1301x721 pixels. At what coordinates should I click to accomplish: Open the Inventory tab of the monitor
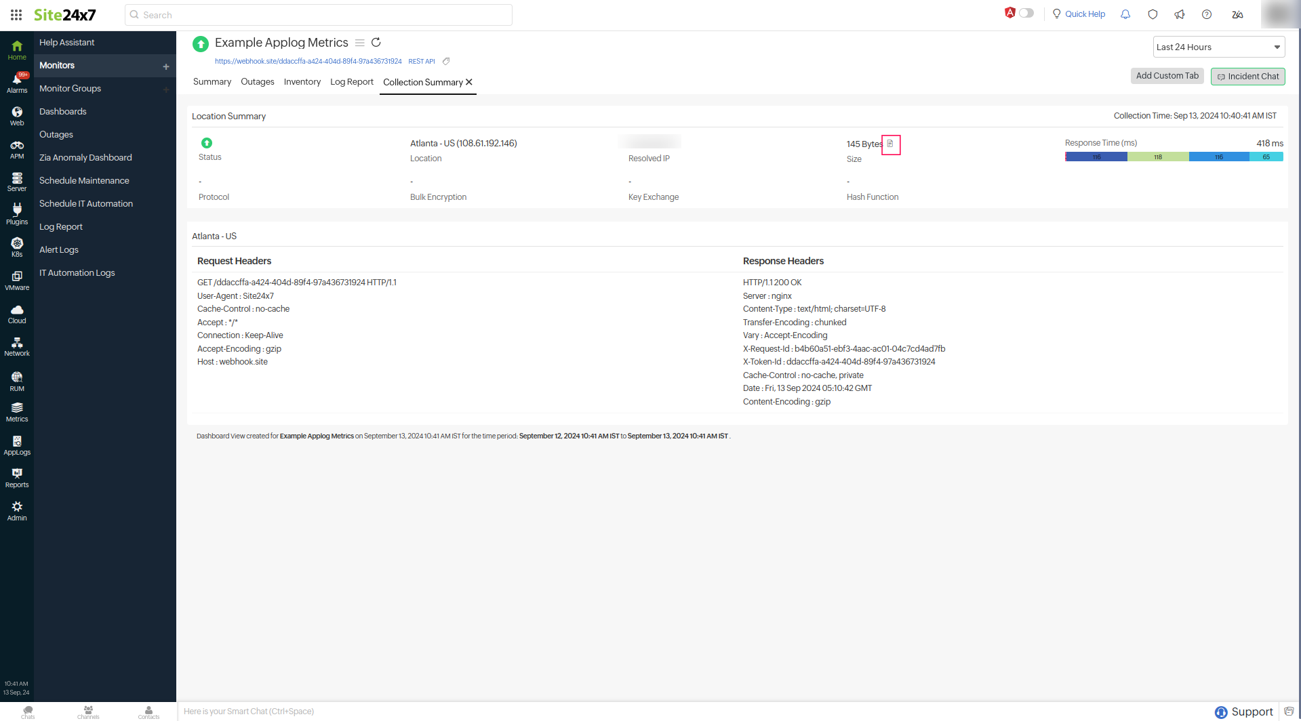point(302,82)
